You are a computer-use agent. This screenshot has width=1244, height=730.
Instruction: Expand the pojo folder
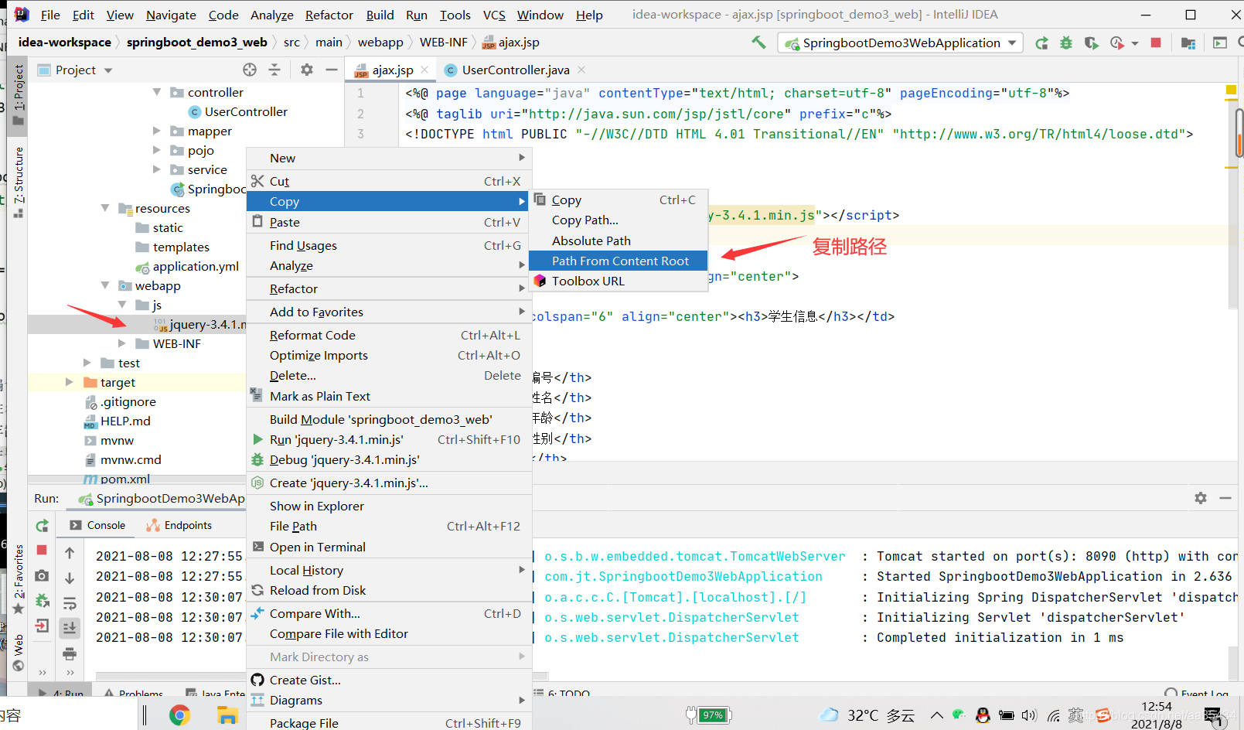(x=158, y=150)
